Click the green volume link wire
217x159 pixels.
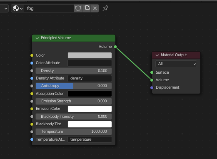click(134, 63)
